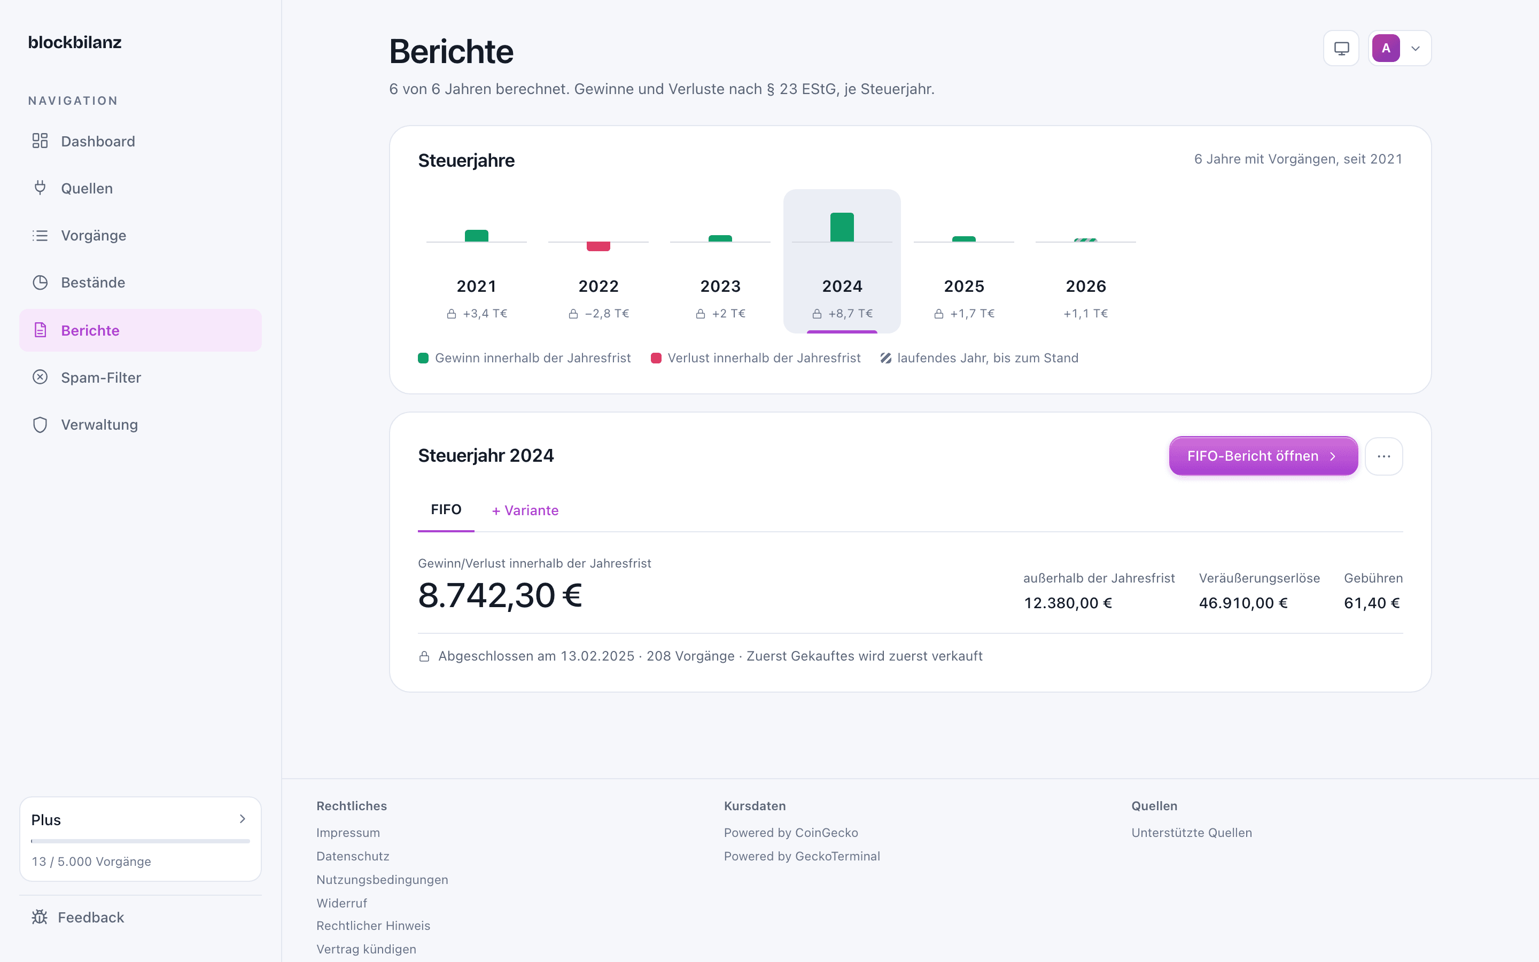The height and width of the screenshot is (962, 1539).
Task: Toggle the monitor theme button
Action: [1341, 48]
